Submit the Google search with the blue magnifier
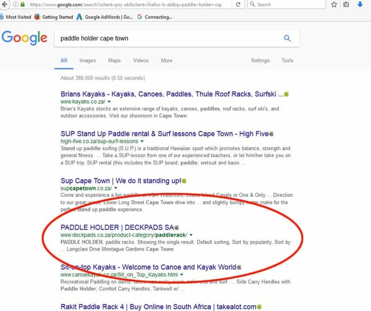371x311 pixels. [287, 38]
